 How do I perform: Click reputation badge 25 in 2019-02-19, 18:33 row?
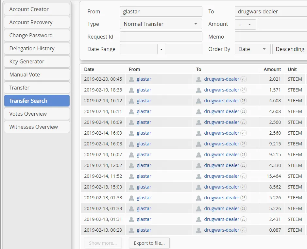pos(243,90)
